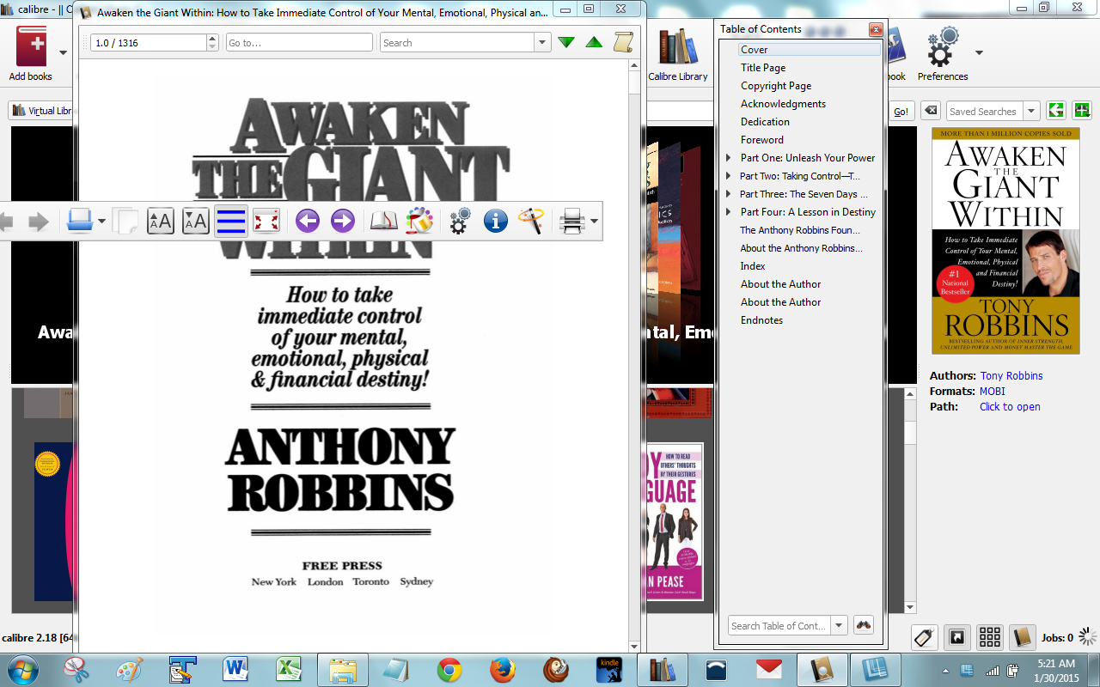This screenshot has width=1100, height=687.
Task: Decrease font size in the ebook viewer
Action: [196, 222]
